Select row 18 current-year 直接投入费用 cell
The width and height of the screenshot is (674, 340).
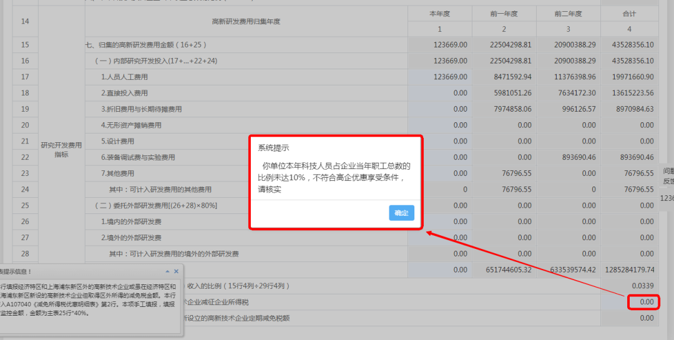(439, 93)
